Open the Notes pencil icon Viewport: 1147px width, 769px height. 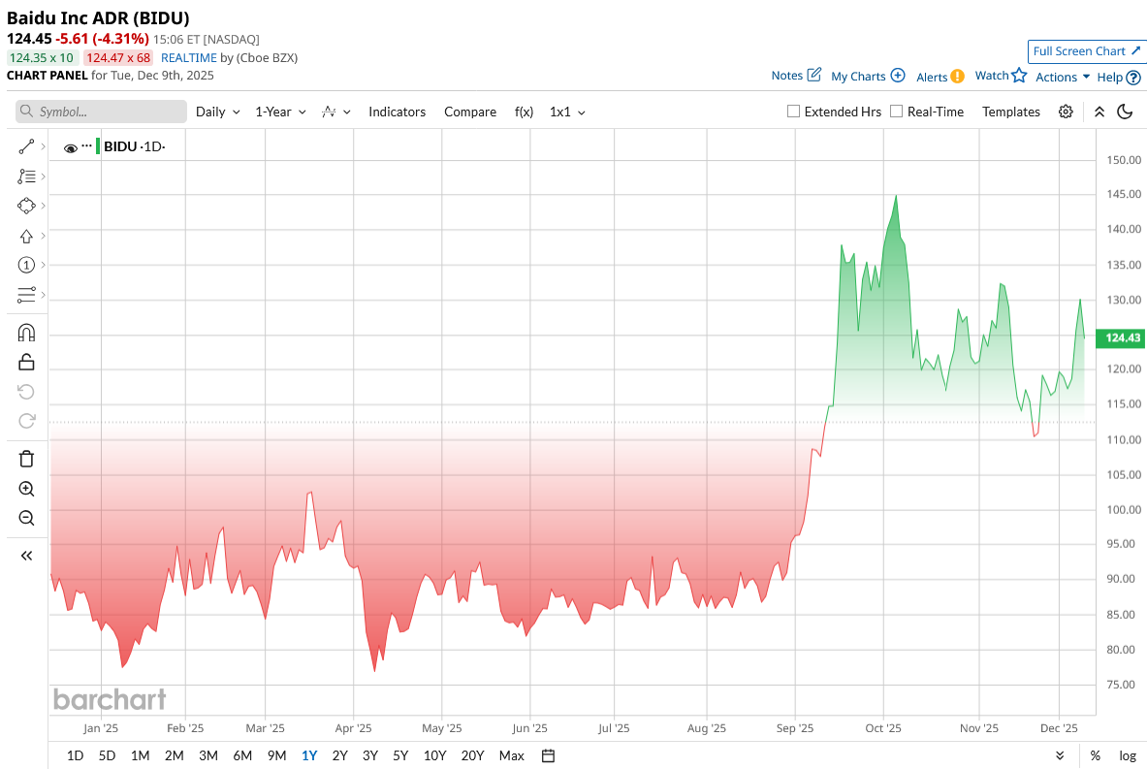[814, 75]
